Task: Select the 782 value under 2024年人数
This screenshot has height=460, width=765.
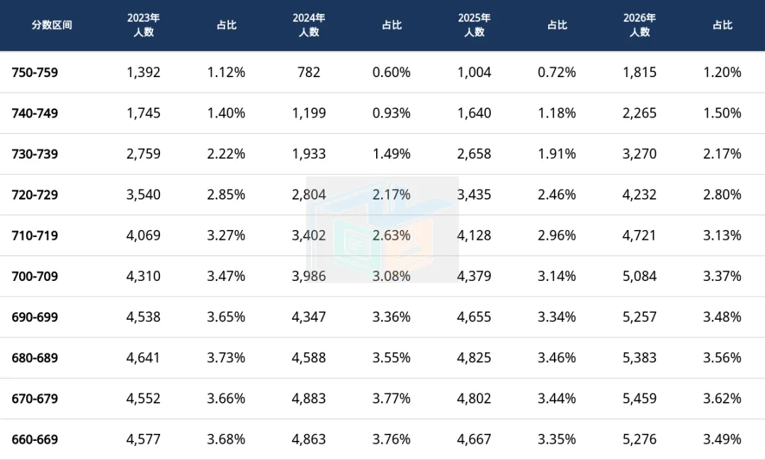Action: pos(309,72)
